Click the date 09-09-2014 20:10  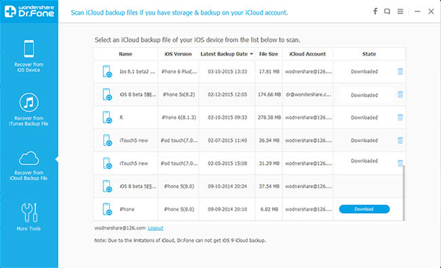point(227,209)
